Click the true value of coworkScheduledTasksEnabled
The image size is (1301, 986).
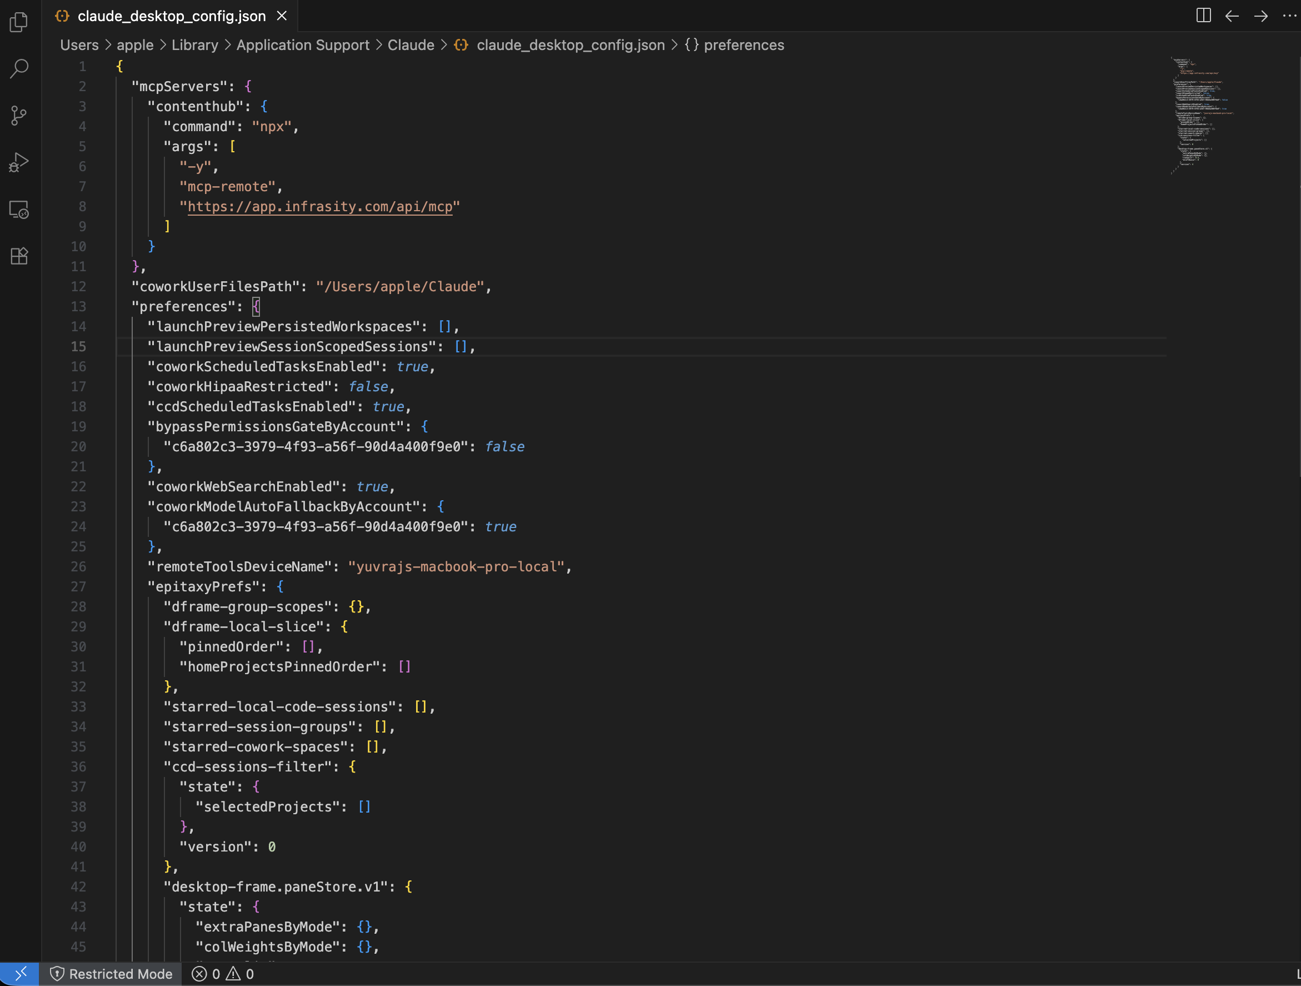(412, 366)
